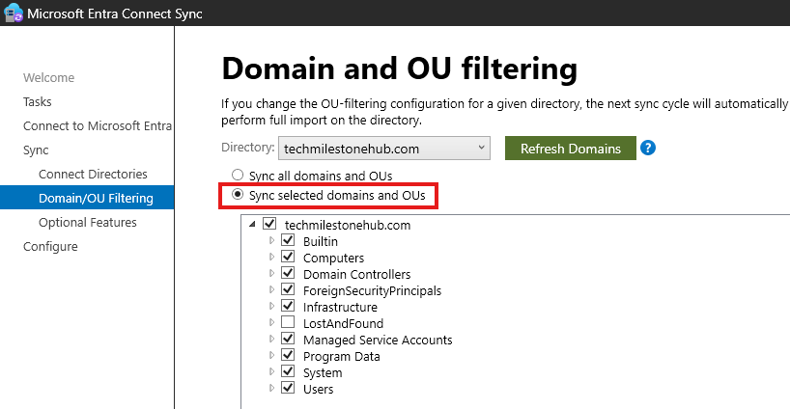Uncheck the Computers checkbox
This screenshot has width=790, height=409.
pos(288,257)
